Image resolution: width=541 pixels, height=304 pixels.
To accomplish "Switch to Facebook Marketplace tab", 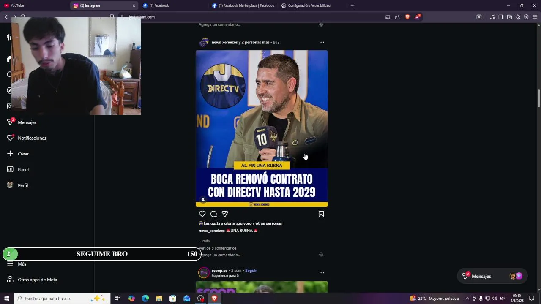I will [243, 5].
